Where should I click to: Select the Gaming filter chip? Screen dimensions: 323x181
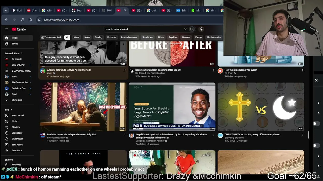click(98, 37)
